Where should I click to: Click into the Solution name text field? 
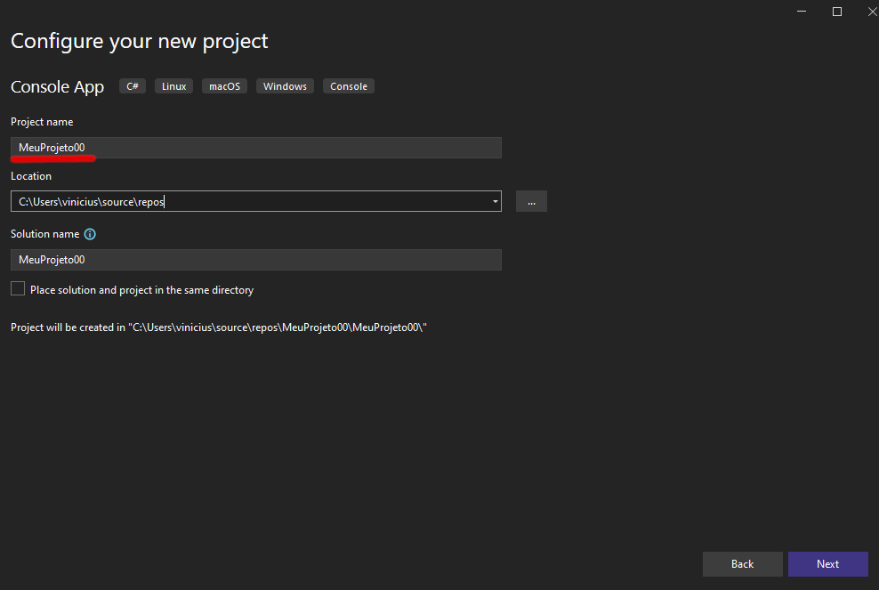tap(256, 260)
